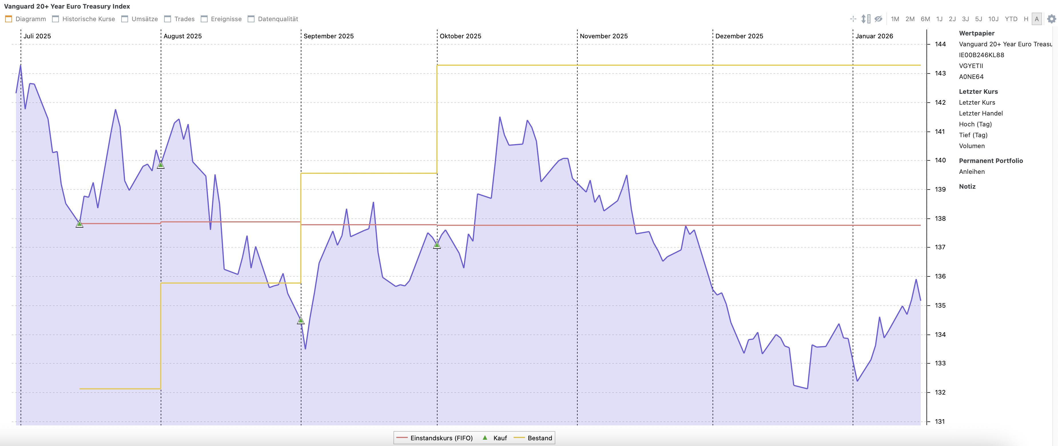The height and width of the screenshot is (446, 1058).
Task: Select the 10J time range
Action: pos(993,19)
